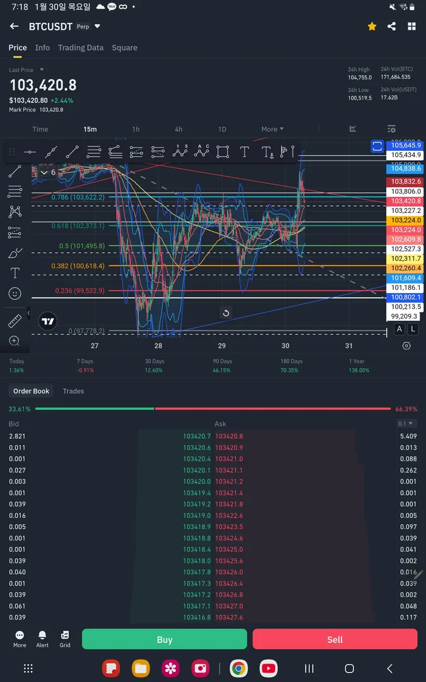The width and height of the screenshot is (426, 682).
Task: Click the green bid ratio bar
Action: (95, 409)
